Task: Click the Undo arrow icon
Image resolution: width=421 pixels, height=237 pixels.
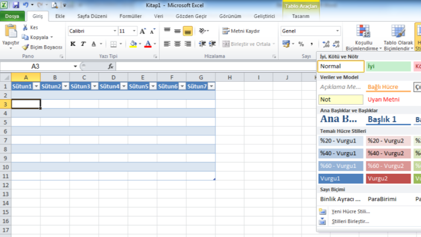Action: [x=26, y=5]
